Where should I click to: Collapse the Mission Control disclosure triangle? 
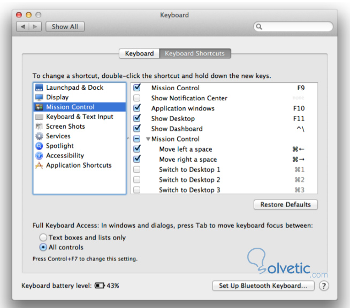tap(148, 139)
